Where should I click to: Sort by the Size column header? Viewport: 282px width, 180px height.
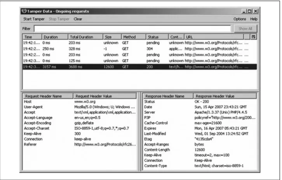pyautogui.click(x=112, y=37)
